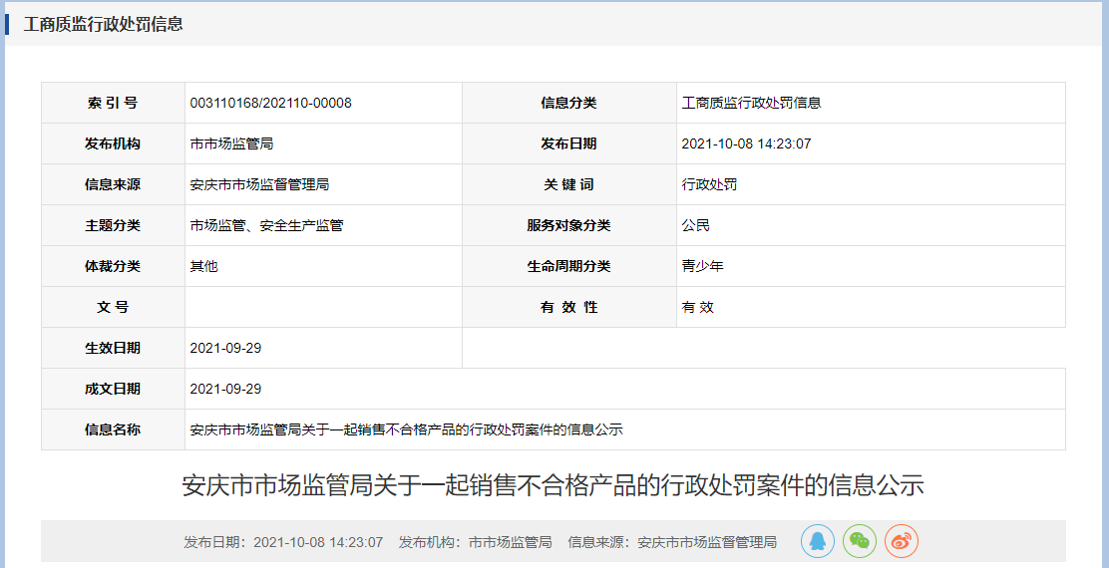Image resolution: width=1109 pixels, height=568 pixels.
Task: Click the 索引号 label cell
Action: click(113, 104)
